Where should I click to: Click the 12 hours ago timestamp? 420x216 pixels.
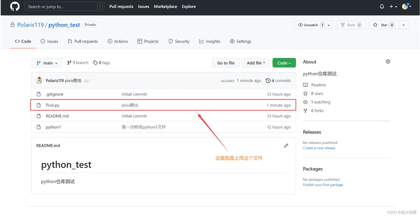[x=279, y=127]
